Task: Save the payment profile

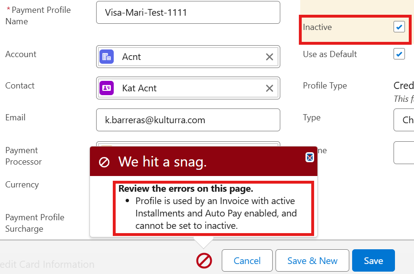Action: click(x=374, y=261)
